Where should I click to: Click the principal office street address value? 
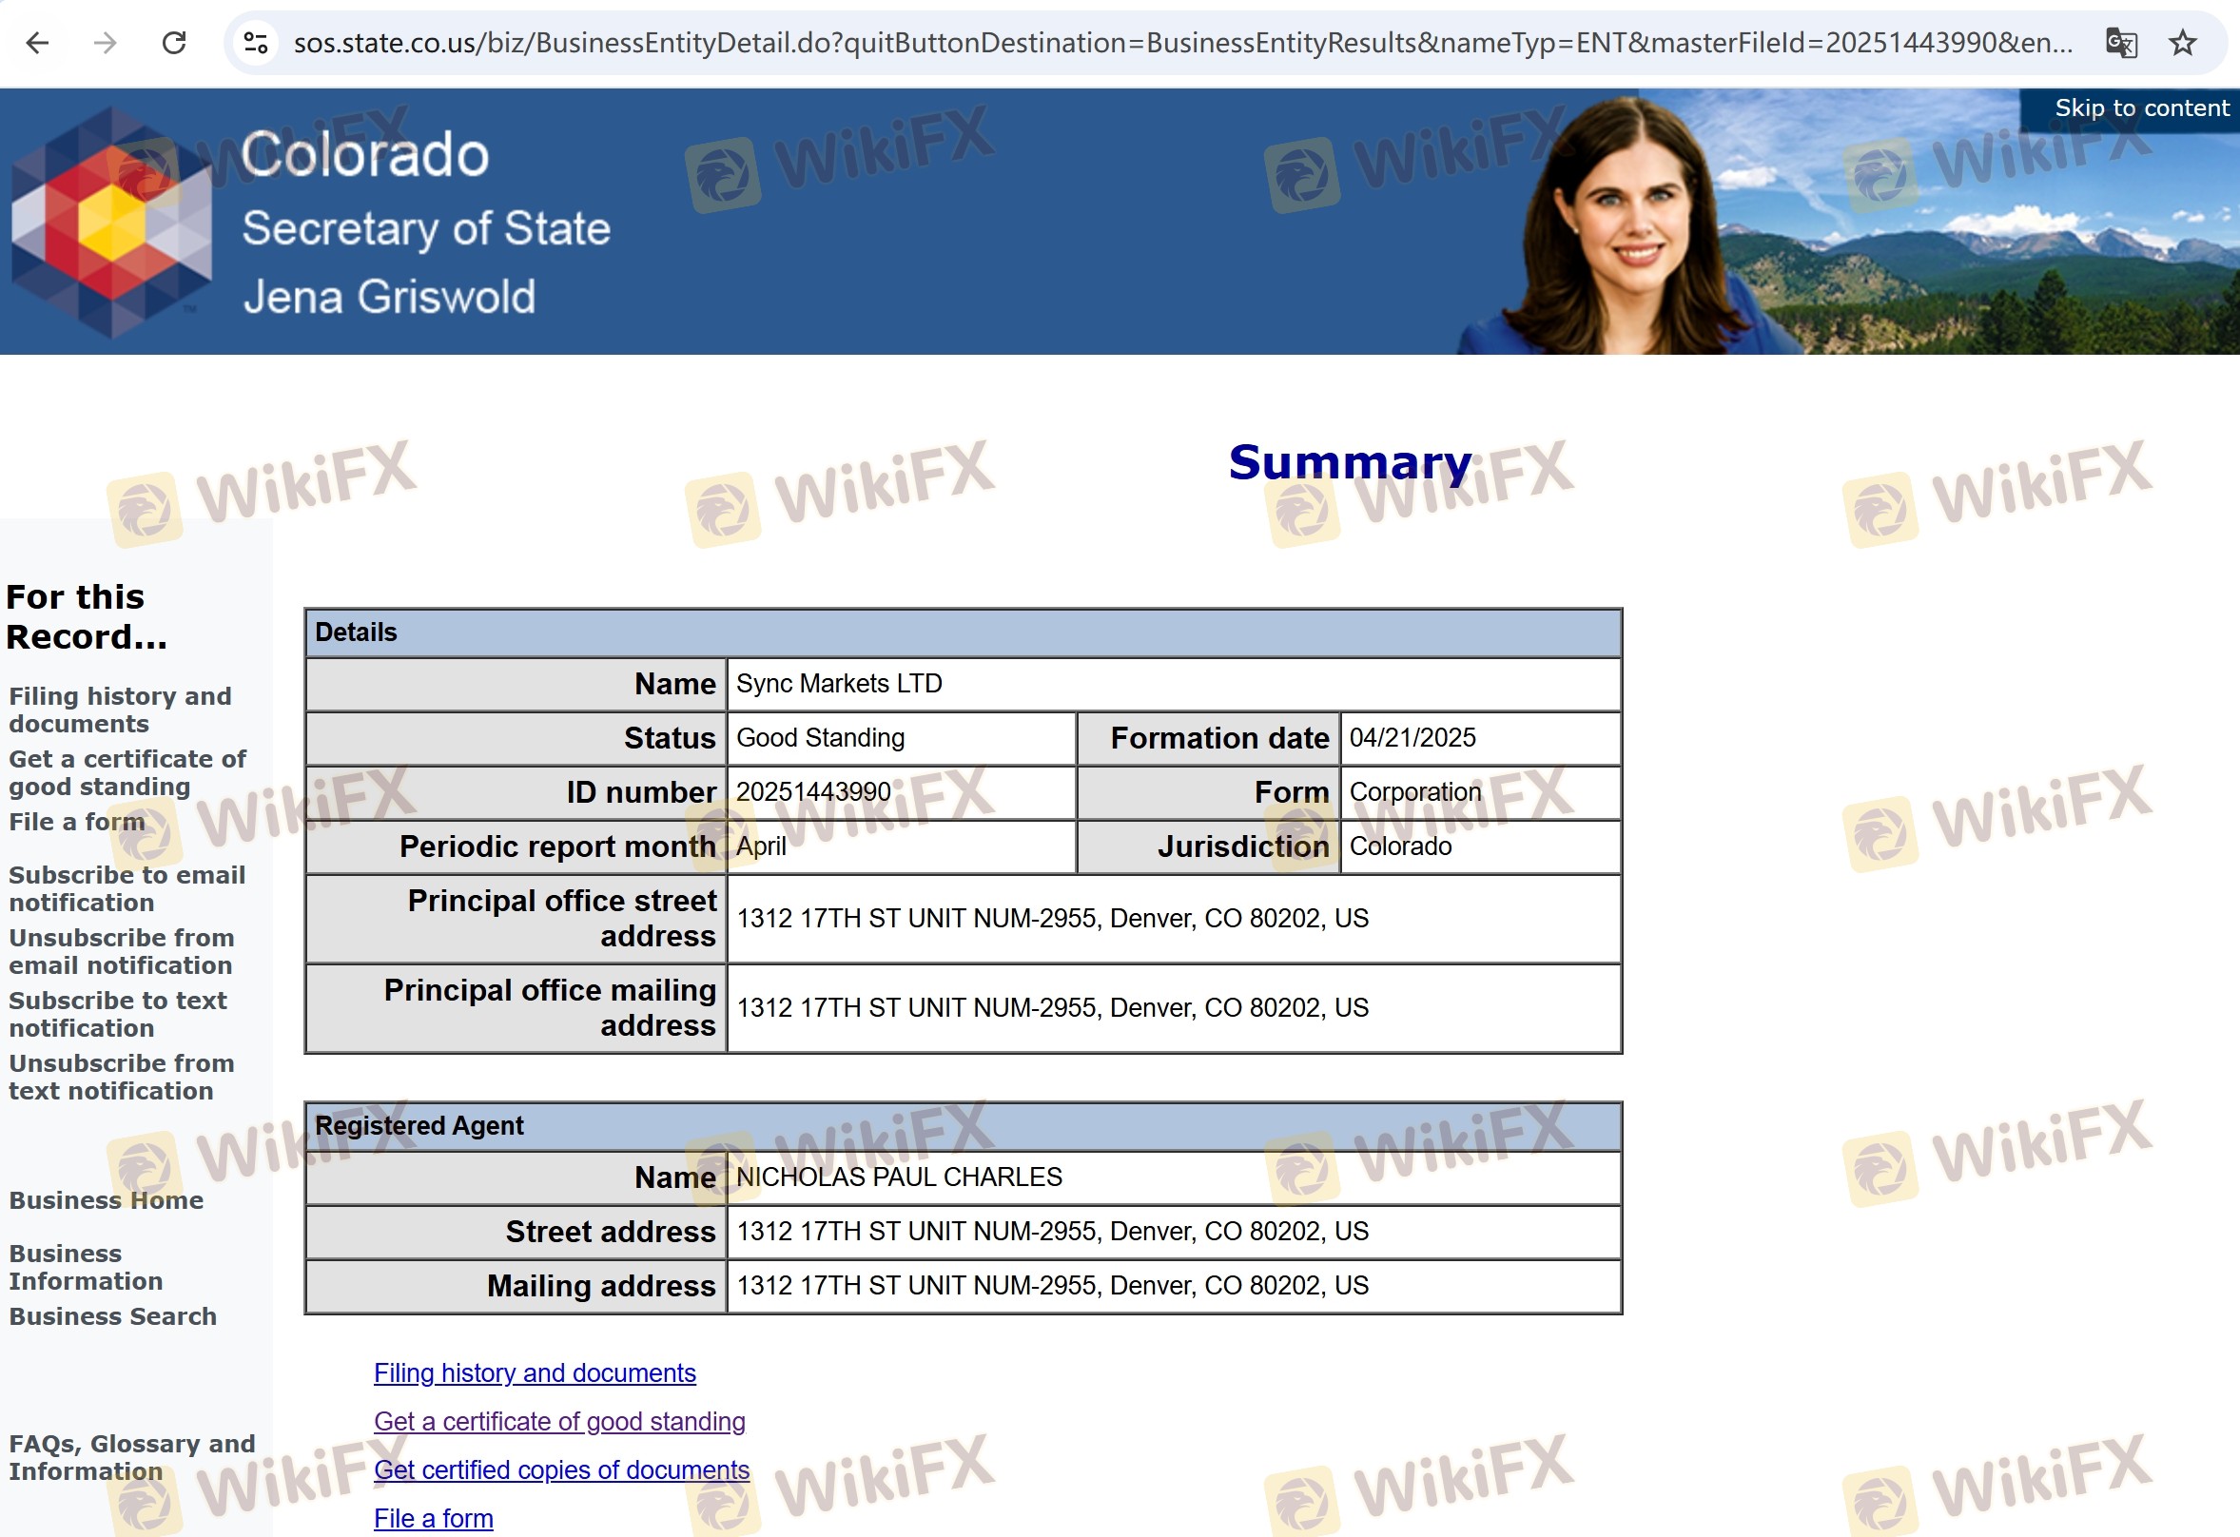click(x=1053, y=918)
